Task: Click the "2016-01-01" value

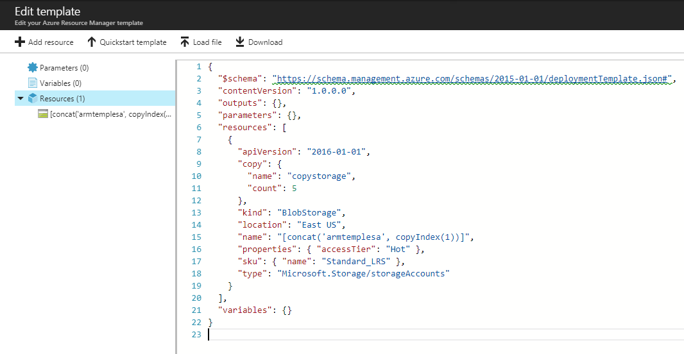Action: click(x=336, y=152)
